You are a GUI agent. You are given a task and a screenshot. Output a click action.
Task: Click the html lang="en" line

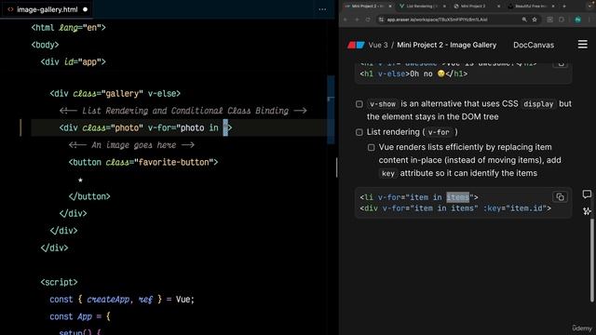68,27
